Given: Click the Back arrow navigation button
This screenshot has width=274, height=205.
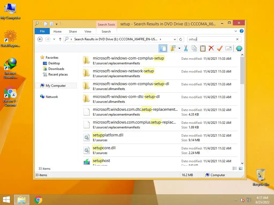Looking at the screenshot, I should tap(40, 39).
